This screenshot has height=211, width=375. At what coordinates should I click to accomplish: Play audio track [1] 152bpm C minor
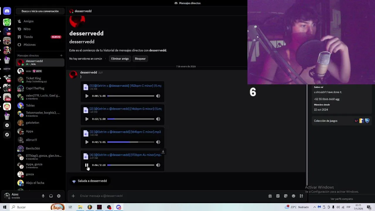pyautogui.click(x=87, y=96)
